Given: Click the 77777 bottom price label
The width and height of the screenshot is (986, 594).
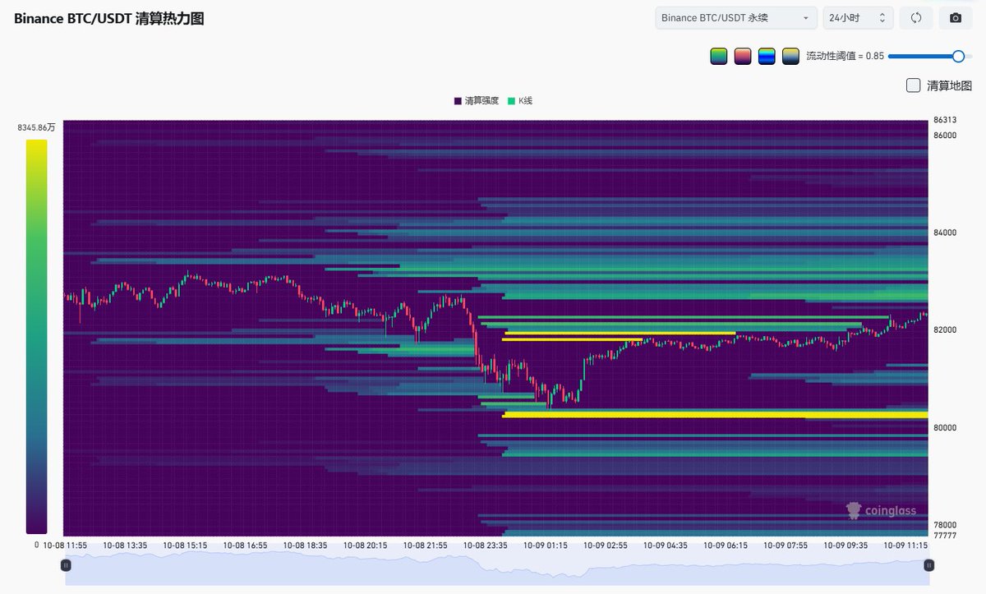Looking at the screenshot, I should 945,536.
